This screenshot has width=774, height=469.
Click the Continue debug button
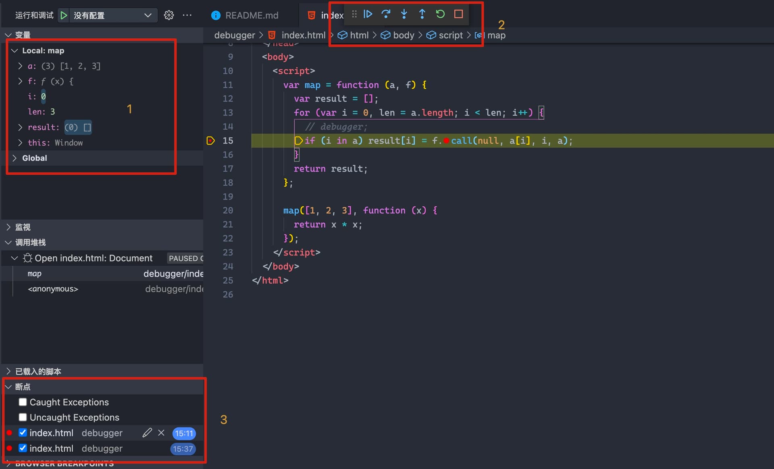click(368, 14)
